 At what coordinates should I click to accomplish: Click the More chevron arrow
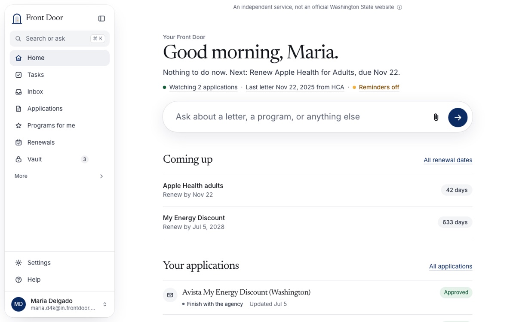tap(101, 176)
